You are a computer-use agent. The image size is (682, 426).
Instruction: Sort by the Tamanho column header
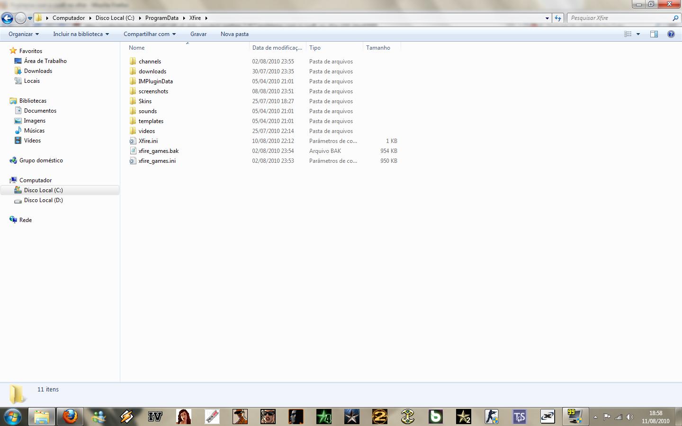(x=382, y=48)
